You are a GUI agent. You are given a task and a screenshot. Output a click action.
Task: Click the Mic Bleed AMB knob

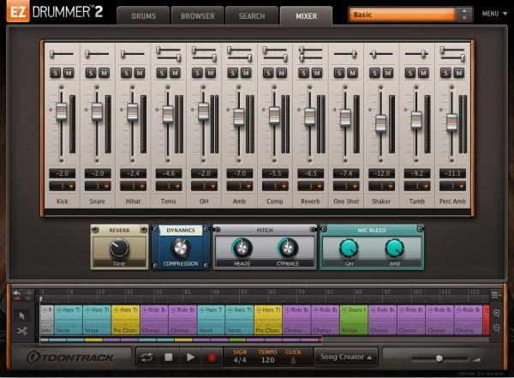click(x=394, y=248)
